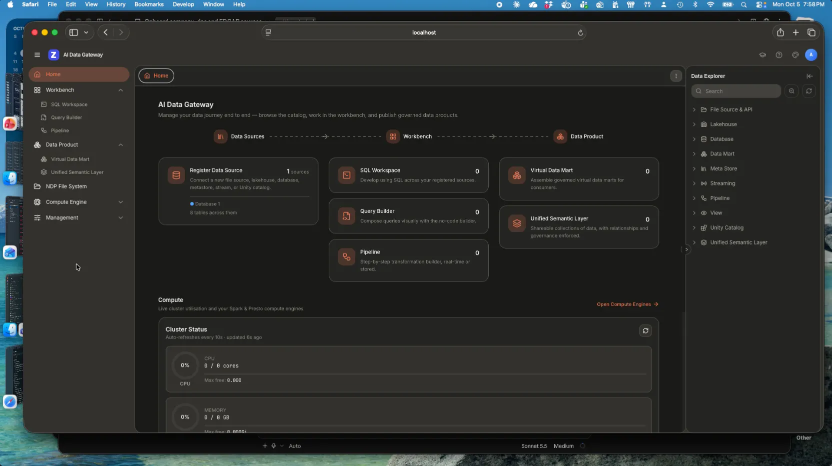
Task: Expand the Database tree node
Action: point(694,139)
